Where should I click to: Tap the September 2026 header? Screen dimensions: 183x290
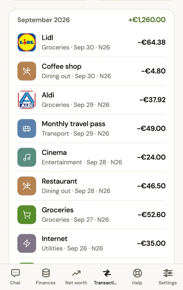[x=43, y=20]
